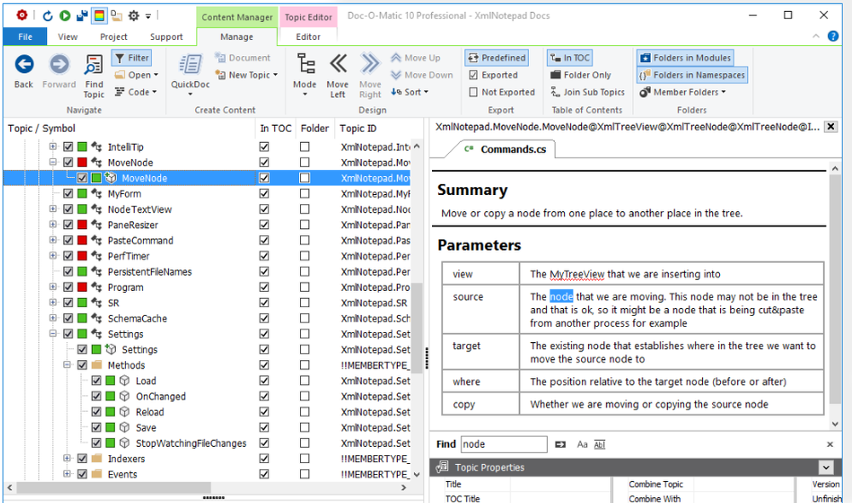Open the File menu
The height and width of the screenshot is (503, 852).
[x=25, y=37]
